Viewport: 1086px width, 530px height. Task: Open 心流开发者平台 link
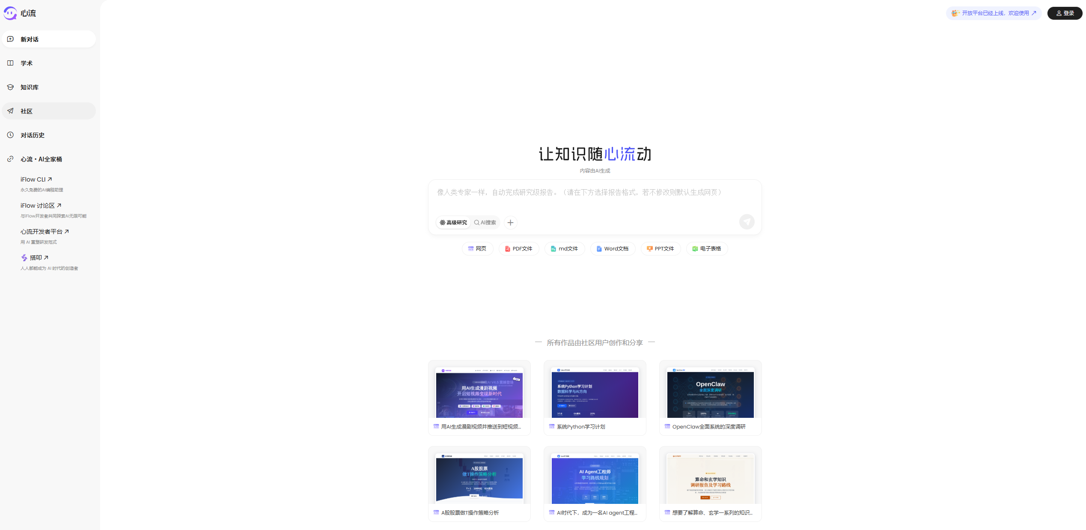point(45,232)
